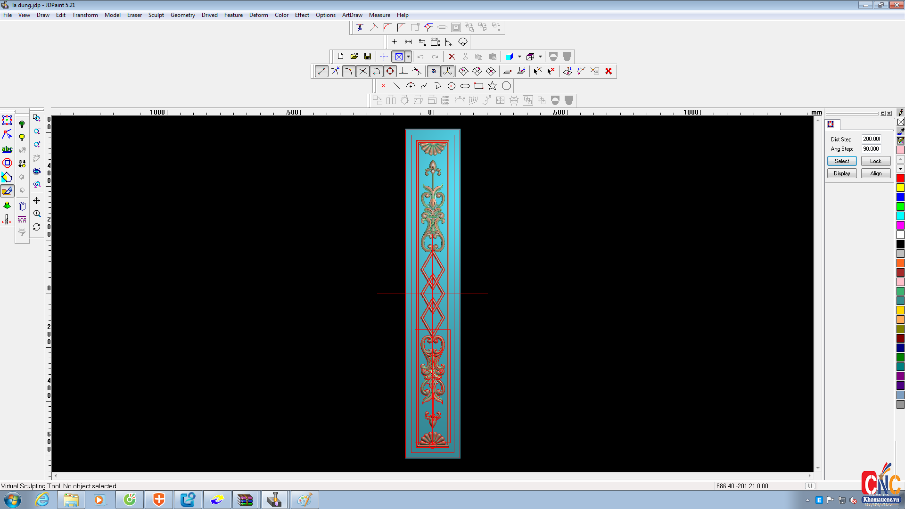Screen dimensions: 905x509
Task: Toggle the endpoint snap button
Action: click(321, 71)
